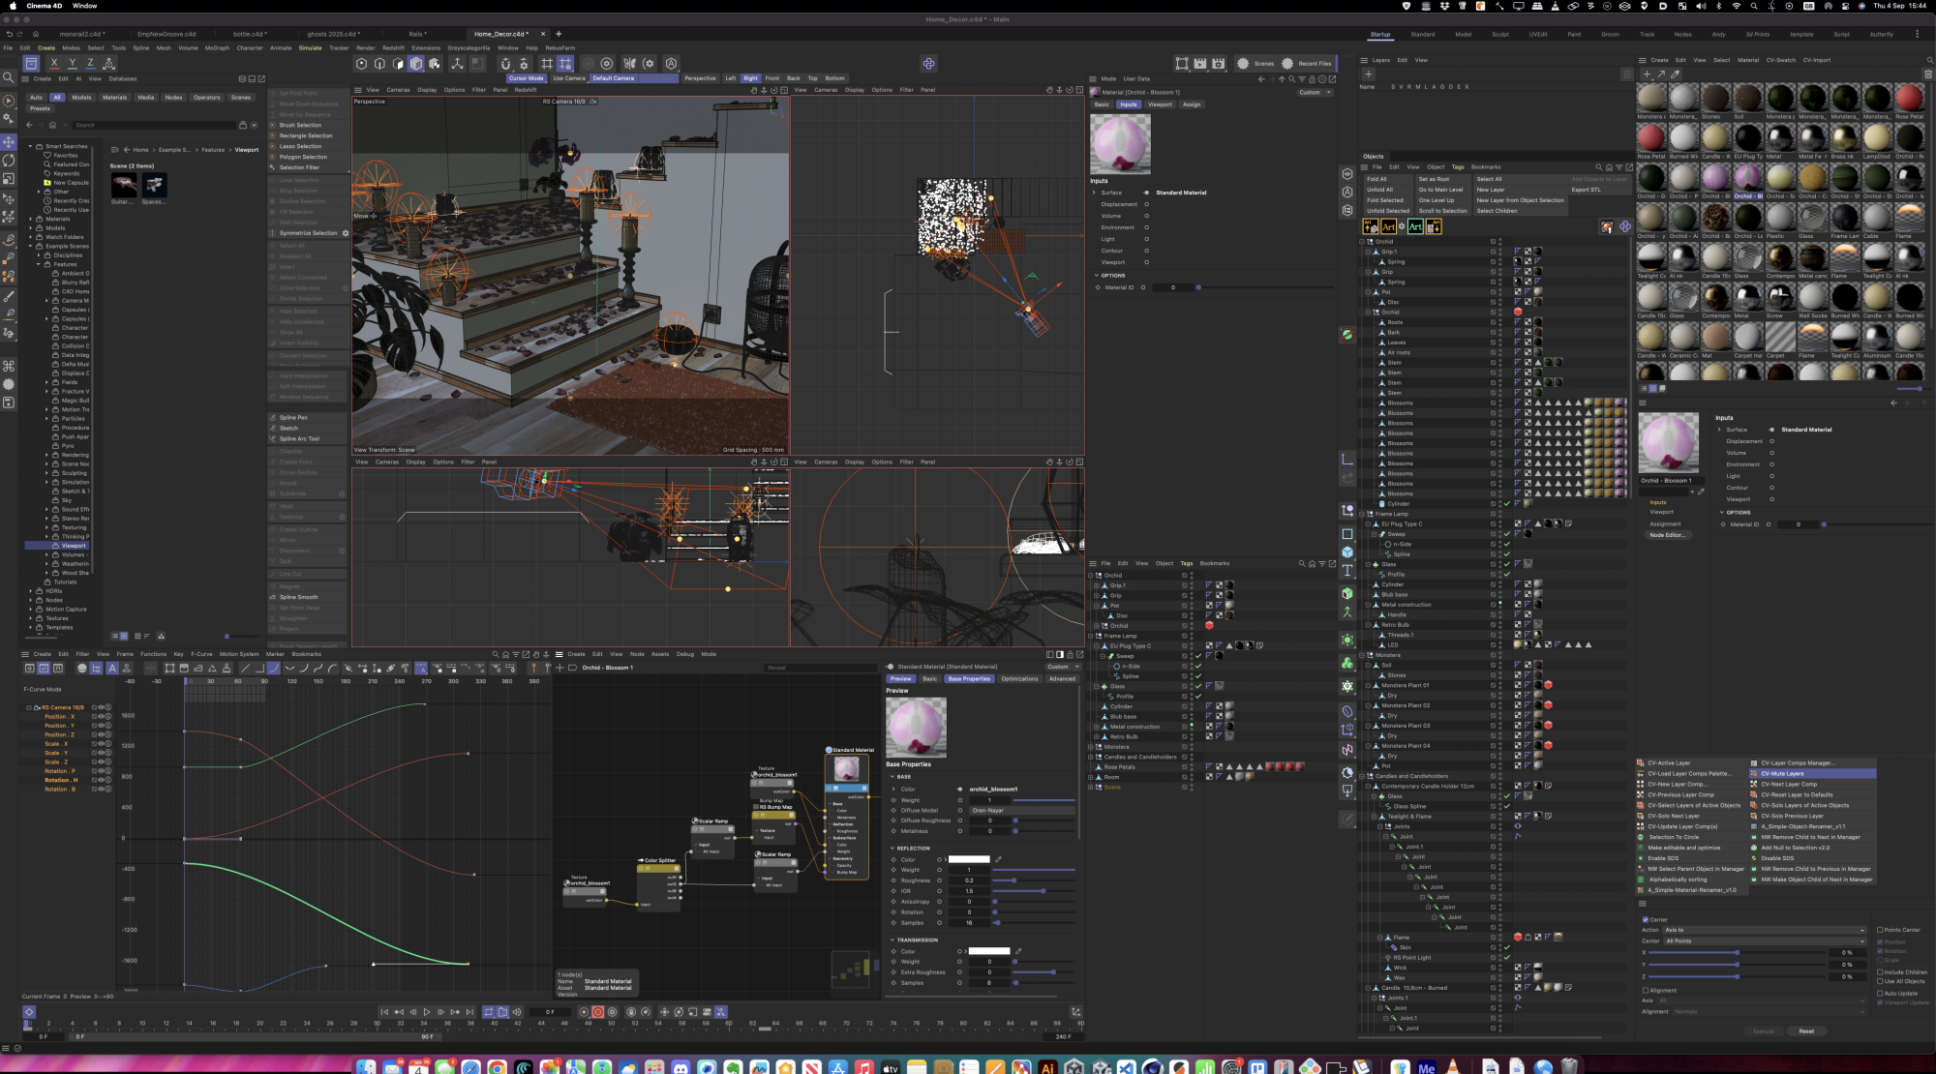Activate the Lasso Selection tool
The height and width of the screenshot is (1074, 1936).
[x=300, y=146]
